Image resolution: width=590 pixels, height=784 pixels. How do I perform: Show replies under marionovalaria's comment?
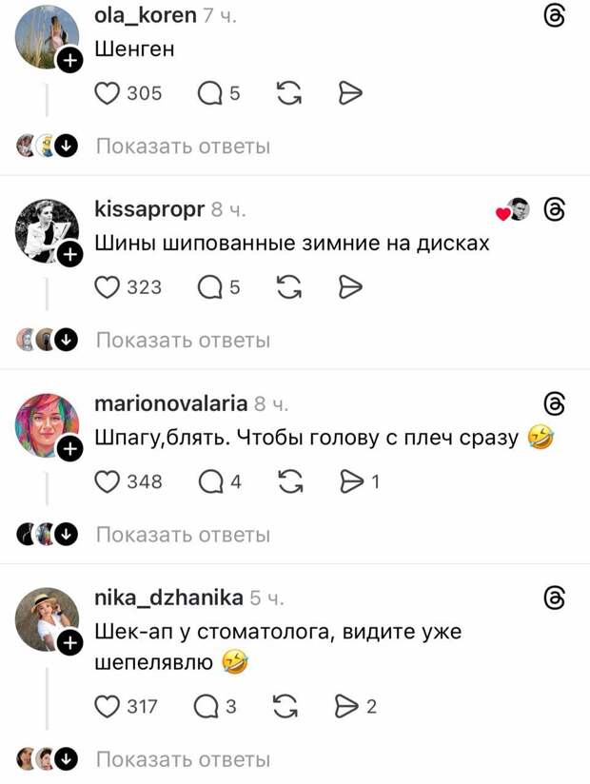point(183,535)
